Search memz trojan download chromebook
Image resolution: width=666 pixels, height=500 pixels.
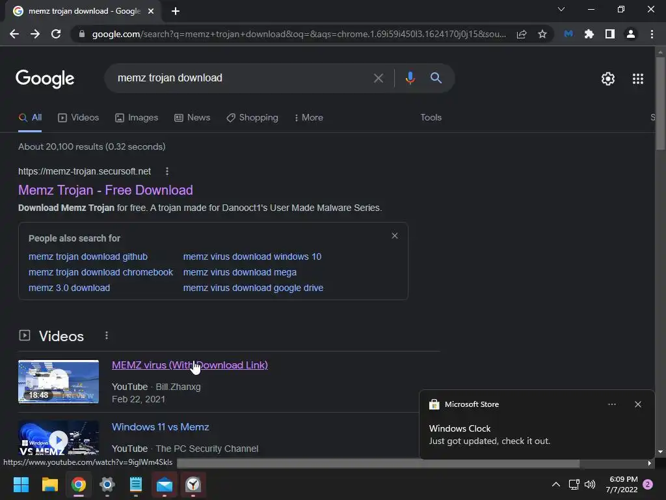[x=101, y=273]
